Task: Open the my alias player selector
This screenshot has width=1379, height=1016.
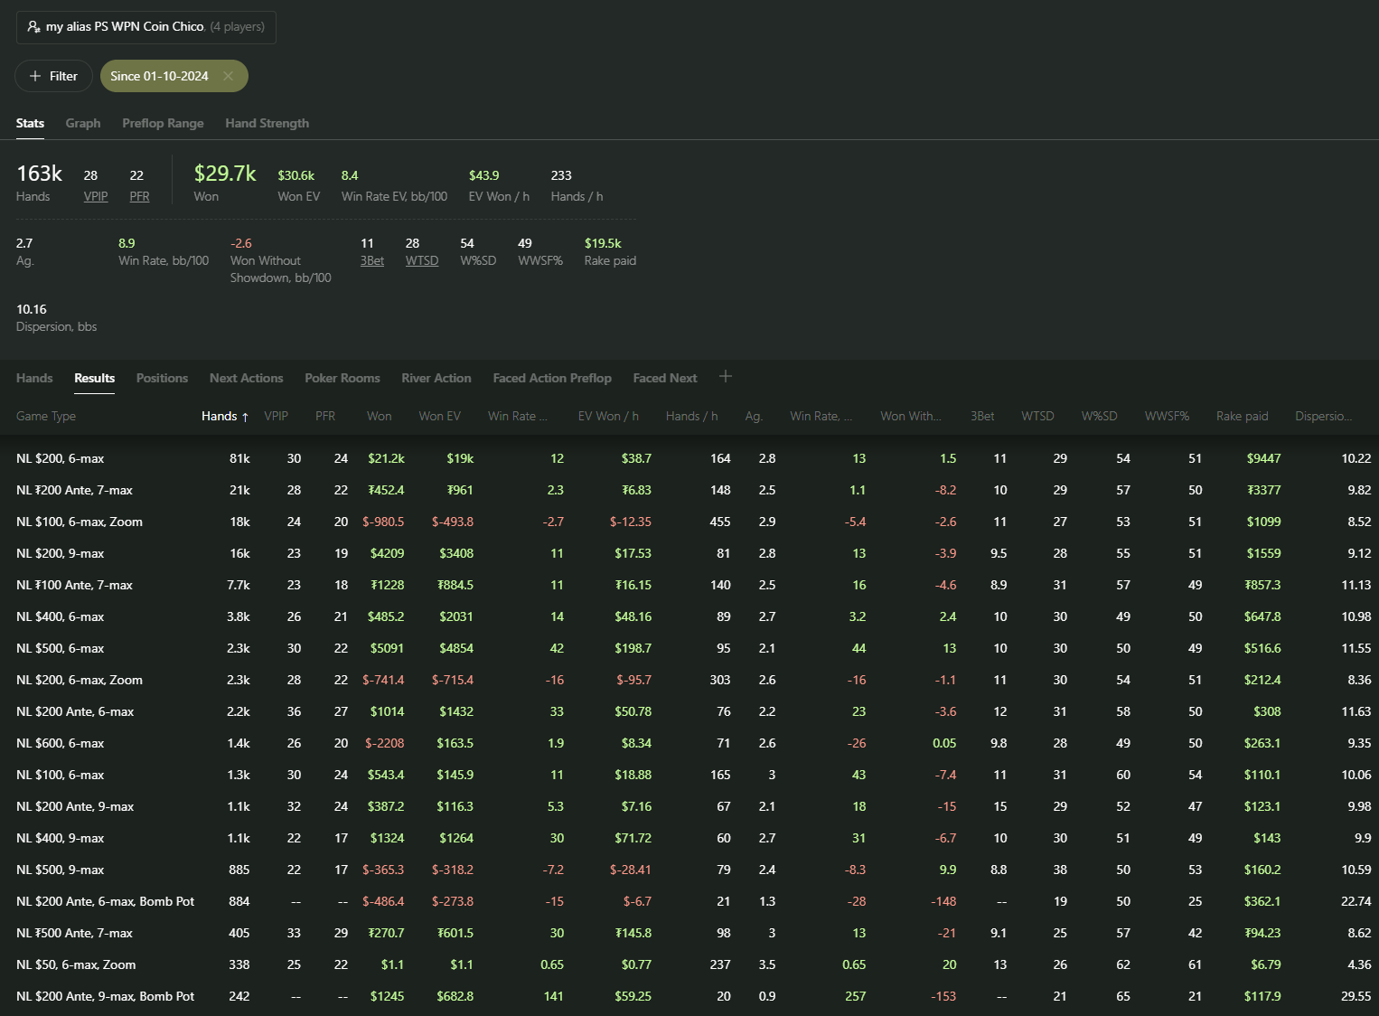Action: coord(146,27)
